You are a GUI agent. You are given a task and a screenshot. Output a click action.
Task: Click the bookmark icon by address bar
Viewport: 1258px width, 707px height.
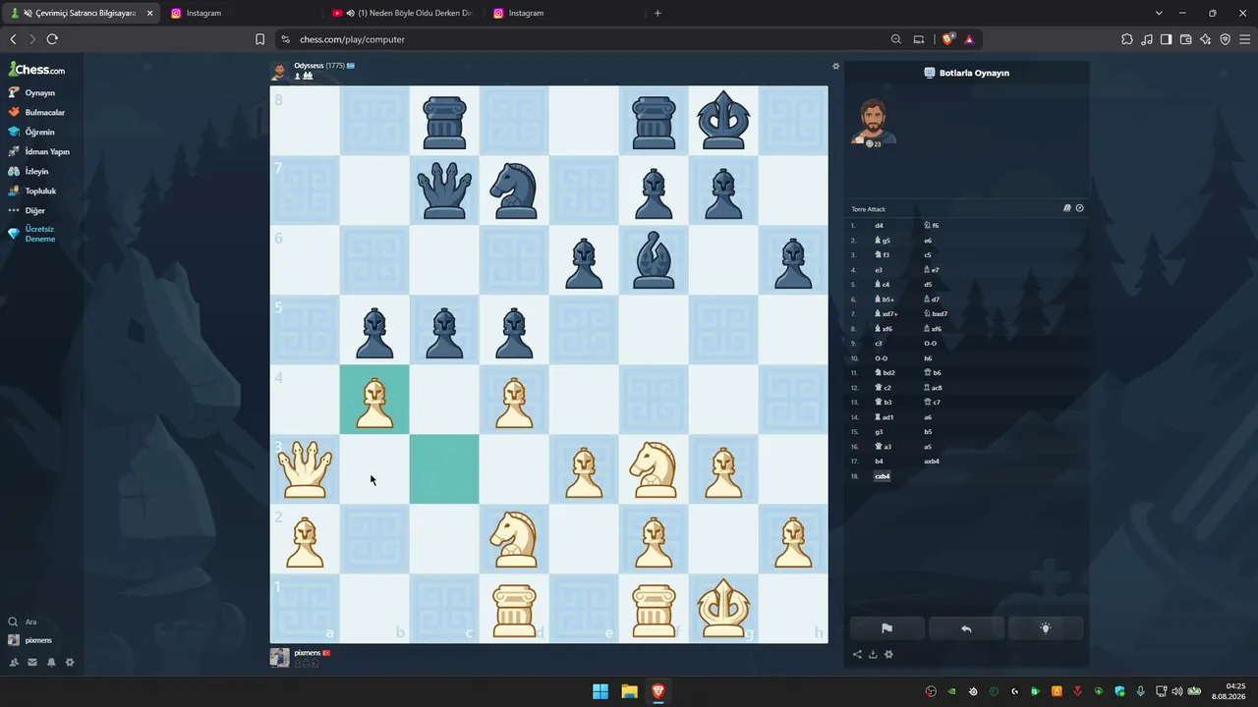click(x=259, y=39)
